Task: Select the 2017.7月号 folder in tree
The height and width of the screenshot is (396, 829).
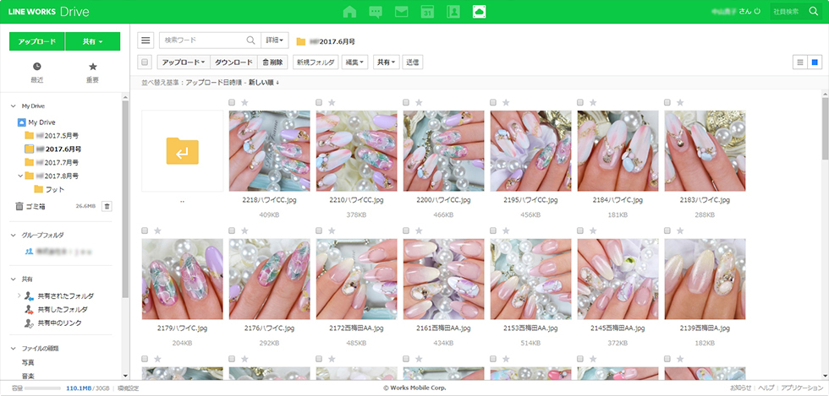Action: (52, 162)
